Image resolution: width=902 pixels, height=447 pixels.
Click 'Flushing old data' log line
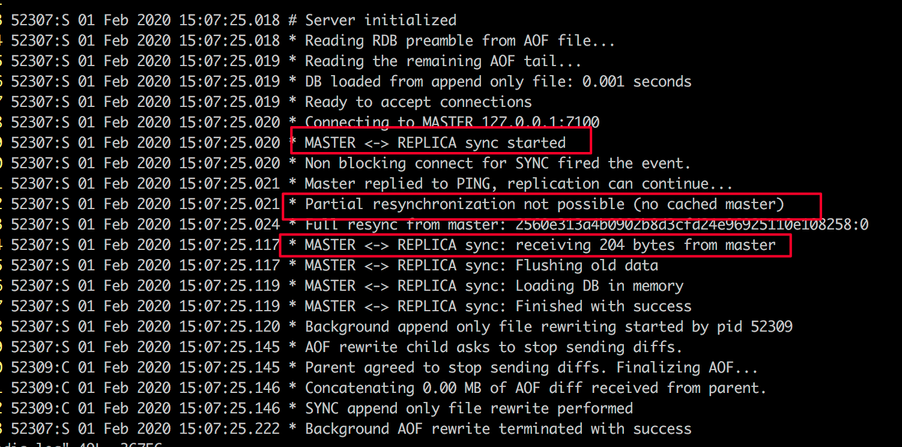point(587,266)
